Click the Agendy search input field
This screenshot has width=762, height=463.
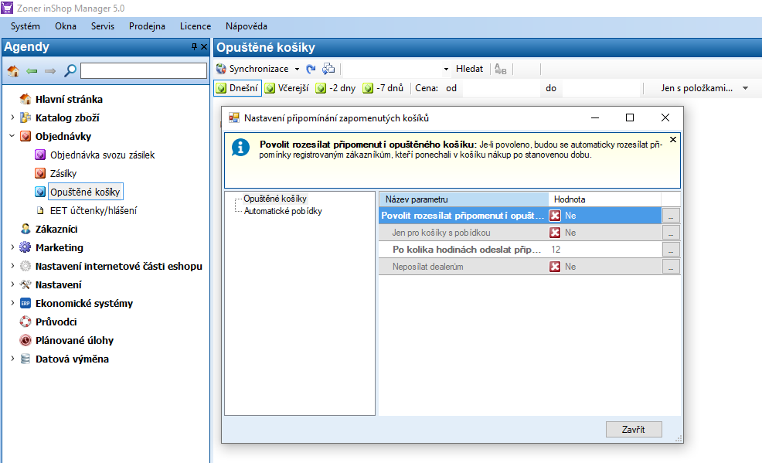[144, 71]
